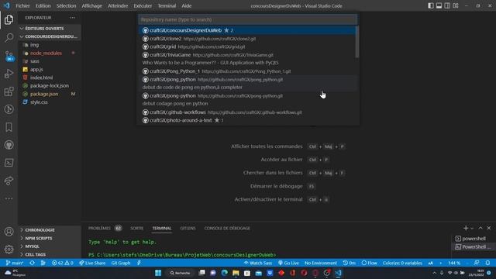This screenshot has width=496, height=279.
Task: Open the Fichier menu
Action: 22,5
